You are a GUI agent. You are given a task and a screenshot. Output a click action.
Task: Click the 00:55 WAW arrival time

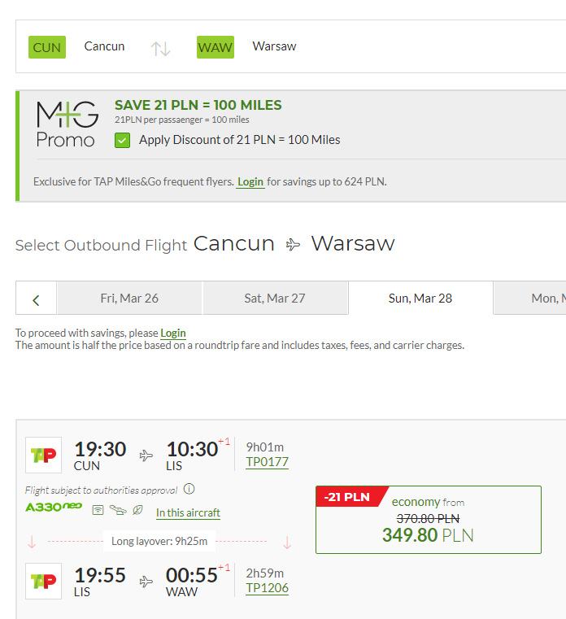click(x=192, y=575)
